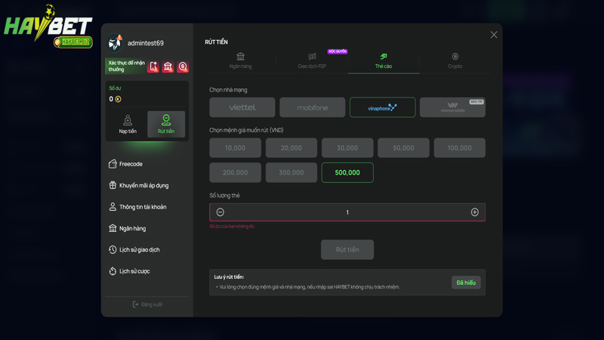This screenshot has width=604, height=340.
Task: Go to Lịch sử giao dịch
Action: point(139,249)
